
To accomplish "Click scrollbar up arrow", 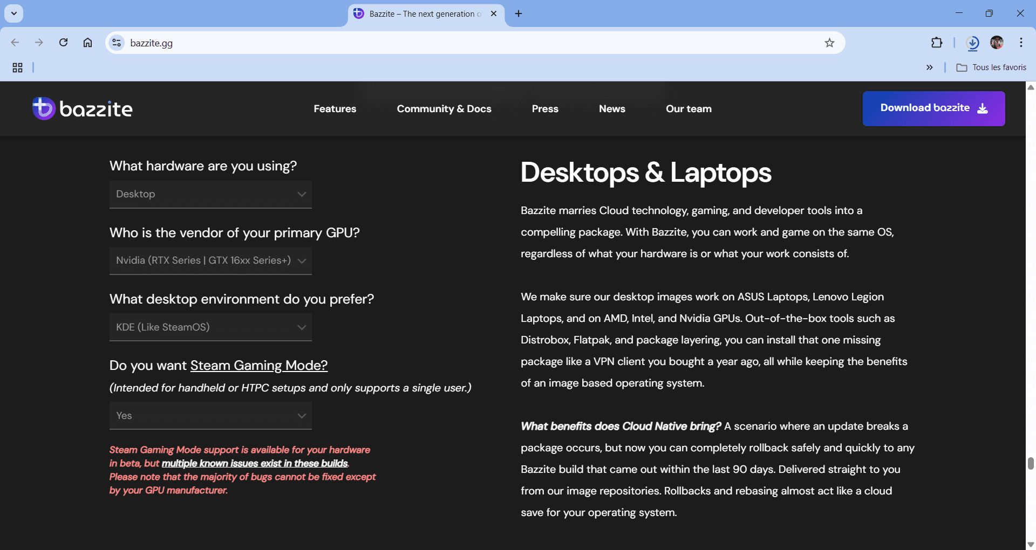I will coord(1031,87).
